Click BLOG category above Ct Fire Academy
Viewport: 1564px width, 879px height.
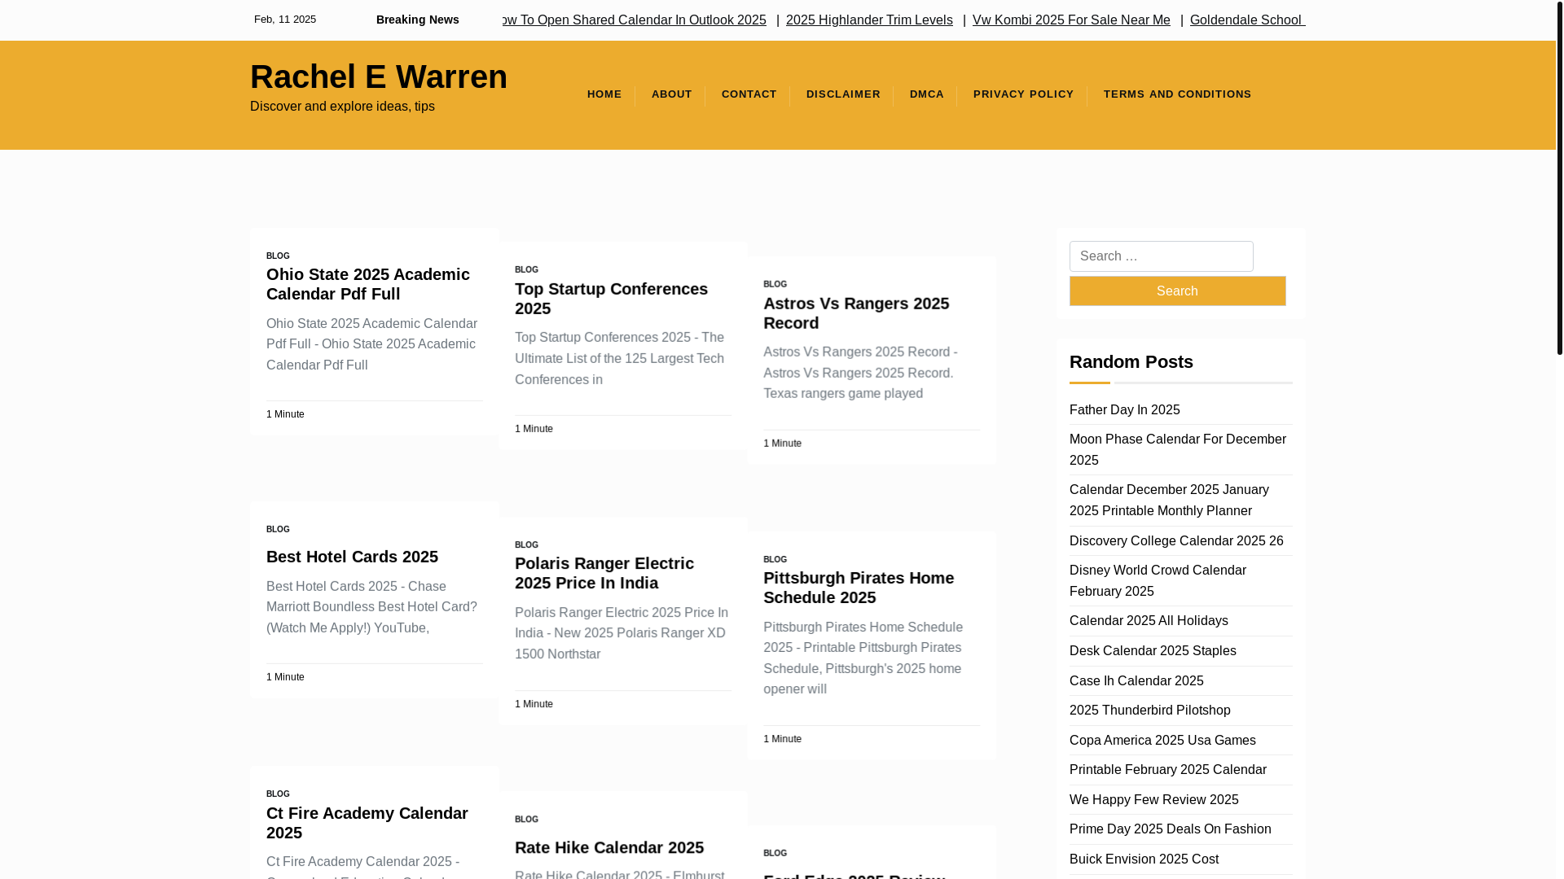278,794
